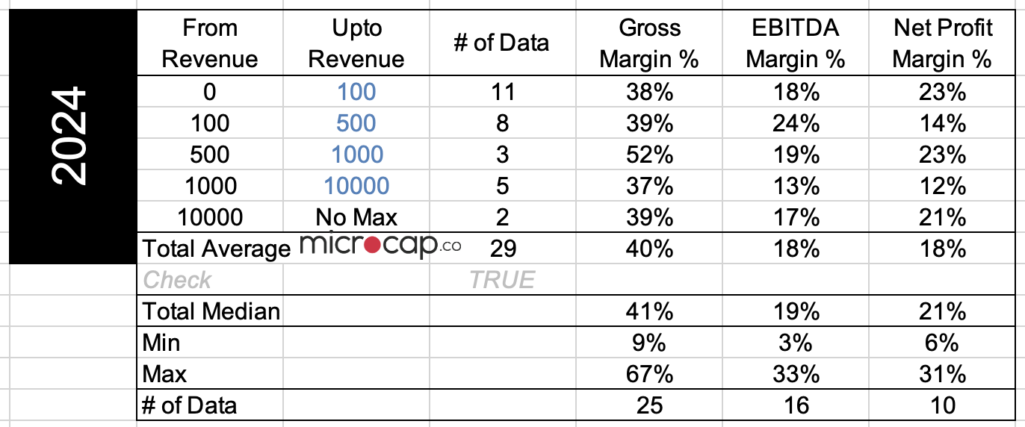Click the From Revenue header cell
Image resolution: width=1025 pixels, height=427 pixels.
(210, 43)
